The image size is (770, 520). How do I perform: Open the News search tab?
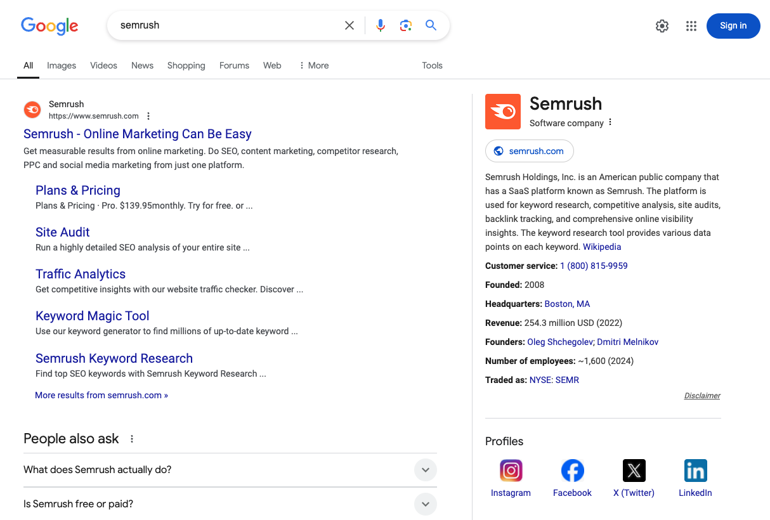pyautogui.click(x=142, y=65)
